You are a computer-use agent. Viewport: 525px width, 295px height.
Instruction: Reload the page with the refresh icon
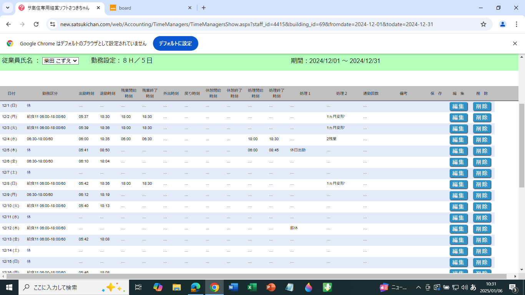click(x=36, y=24)
